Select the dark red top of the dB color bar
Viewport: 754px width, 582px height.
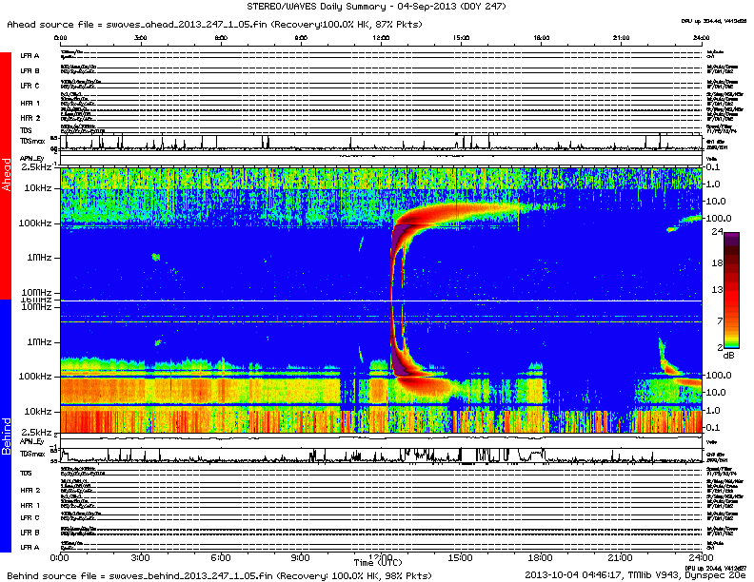point(733,238)
